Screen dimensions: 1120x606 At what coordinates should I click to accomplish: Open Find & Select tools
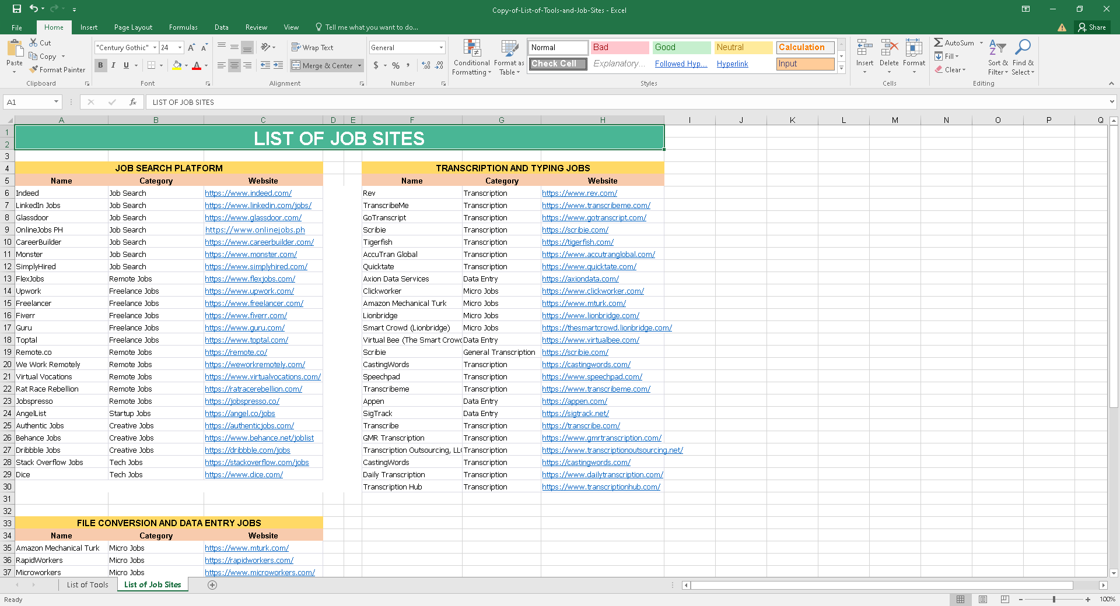point(1023,57)
